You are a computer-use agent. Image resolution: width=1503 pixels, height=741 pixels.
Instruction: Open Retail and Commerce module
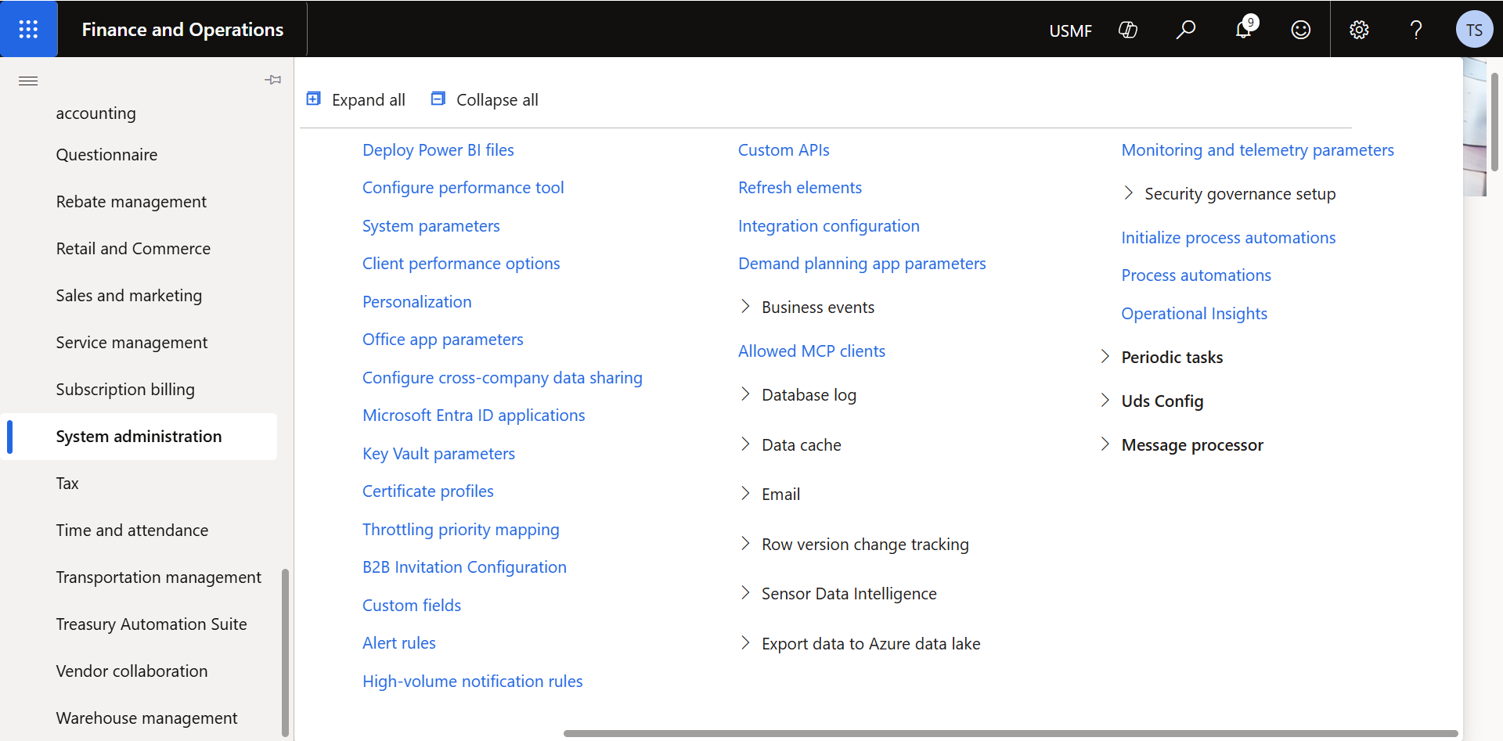(133, 249)
